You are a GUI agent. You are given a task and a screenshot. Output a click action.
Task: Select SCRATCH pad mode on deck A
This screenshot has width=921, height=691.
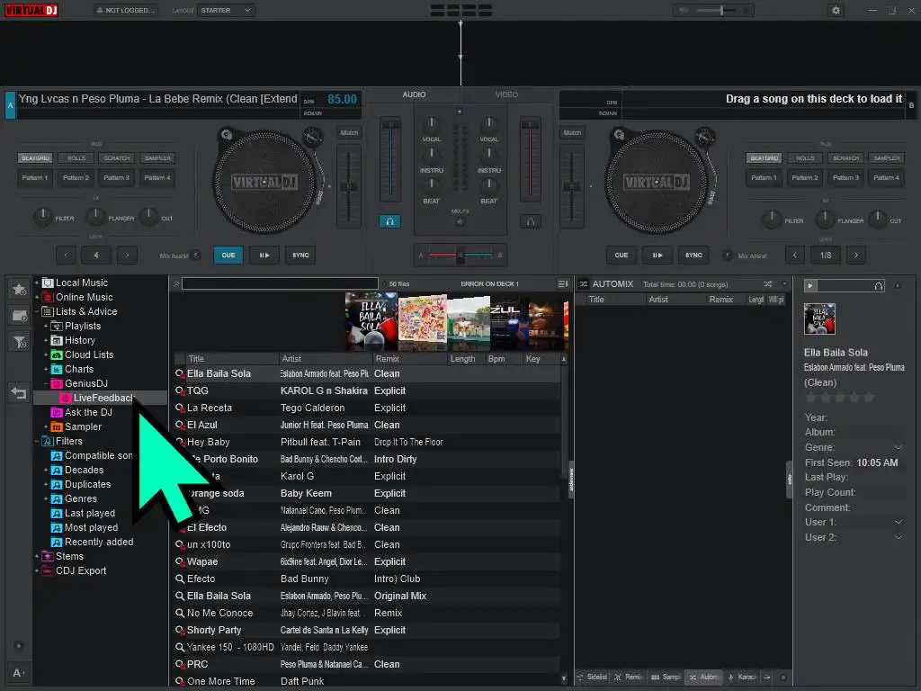click(117, 158)
